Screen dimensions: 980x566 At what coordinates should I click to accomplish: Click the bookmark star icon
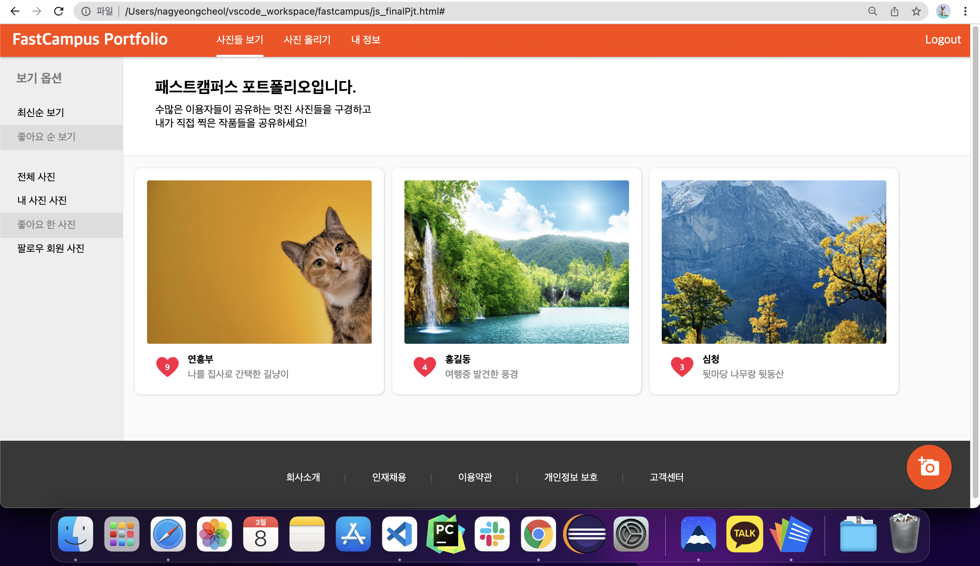click(916, 11)
